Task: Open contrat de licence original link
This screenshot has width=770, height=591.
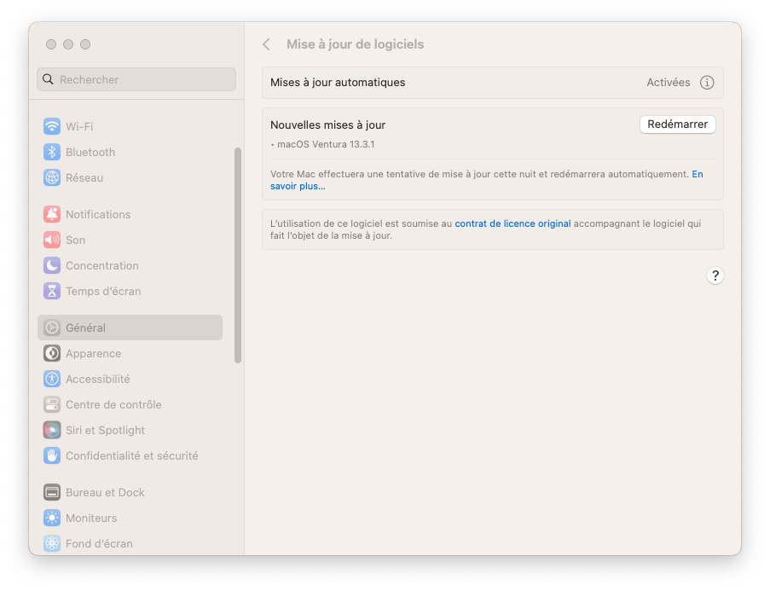Action: point(512,223)
